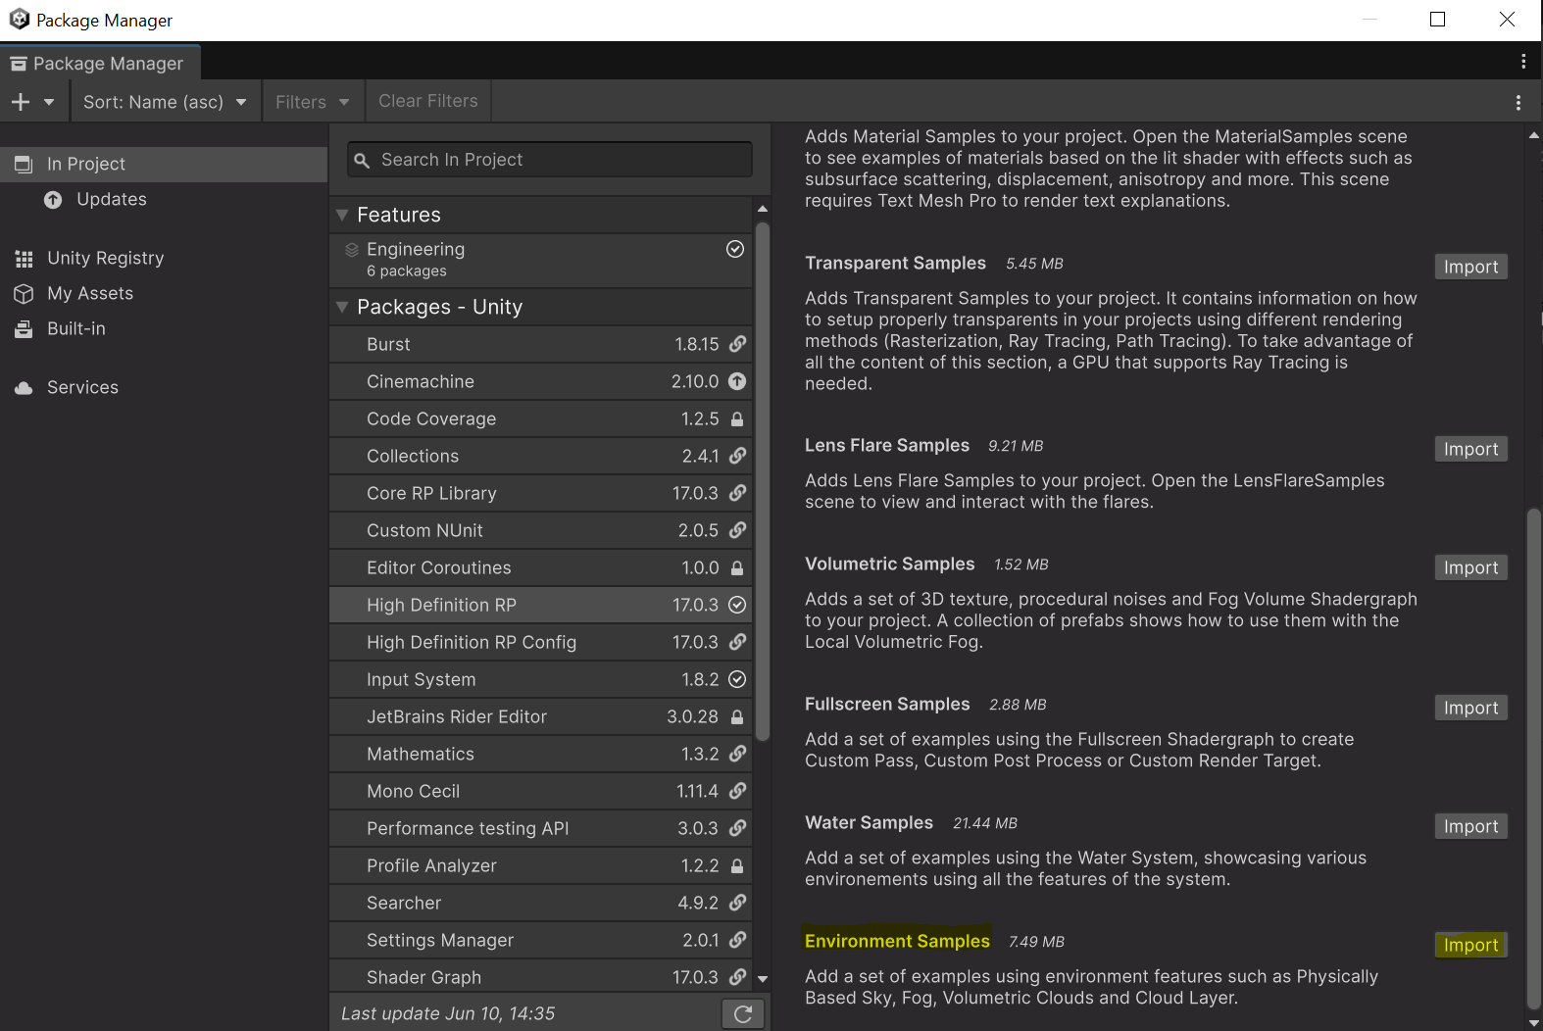Collapse the Packages - Unity section

[x=342, y=307]
